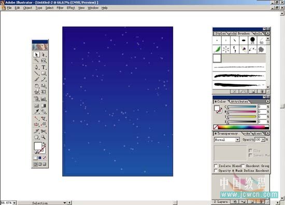Select the Eyedropper tool
Image resolution: width=285 pixels, height=205 pixels.
[36, 111]
